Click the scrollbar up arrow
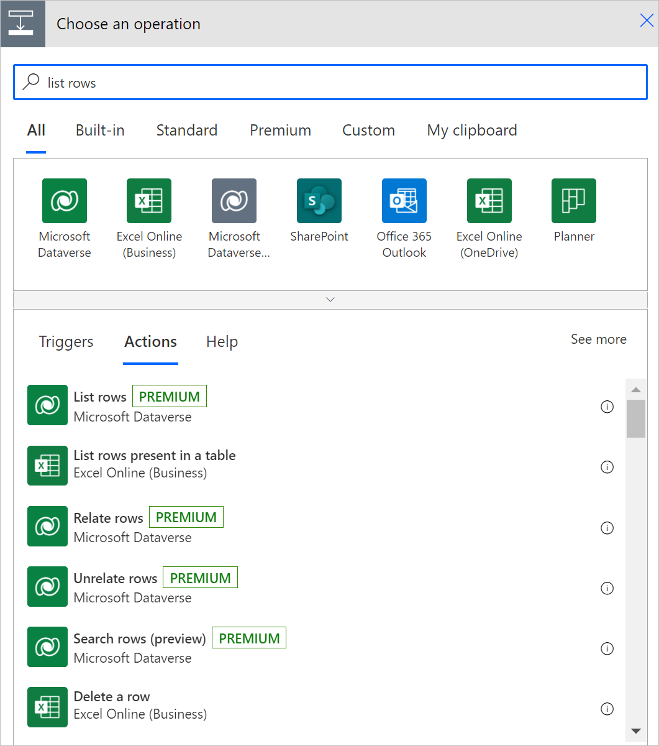Screen dimensions: 659x746 635,390
